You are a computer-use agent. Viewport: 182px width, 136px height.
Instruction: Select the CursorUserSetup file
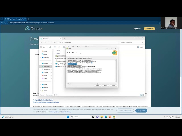click(61, 59)
